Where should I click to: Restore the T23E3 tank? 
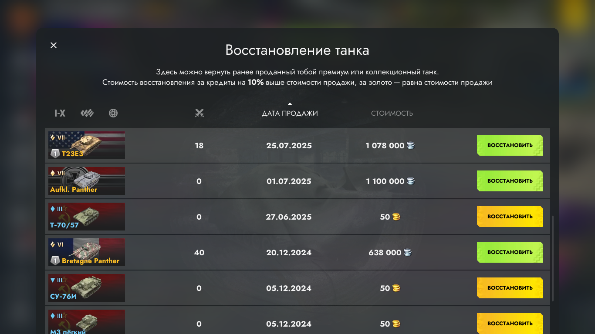coord(510,145)
